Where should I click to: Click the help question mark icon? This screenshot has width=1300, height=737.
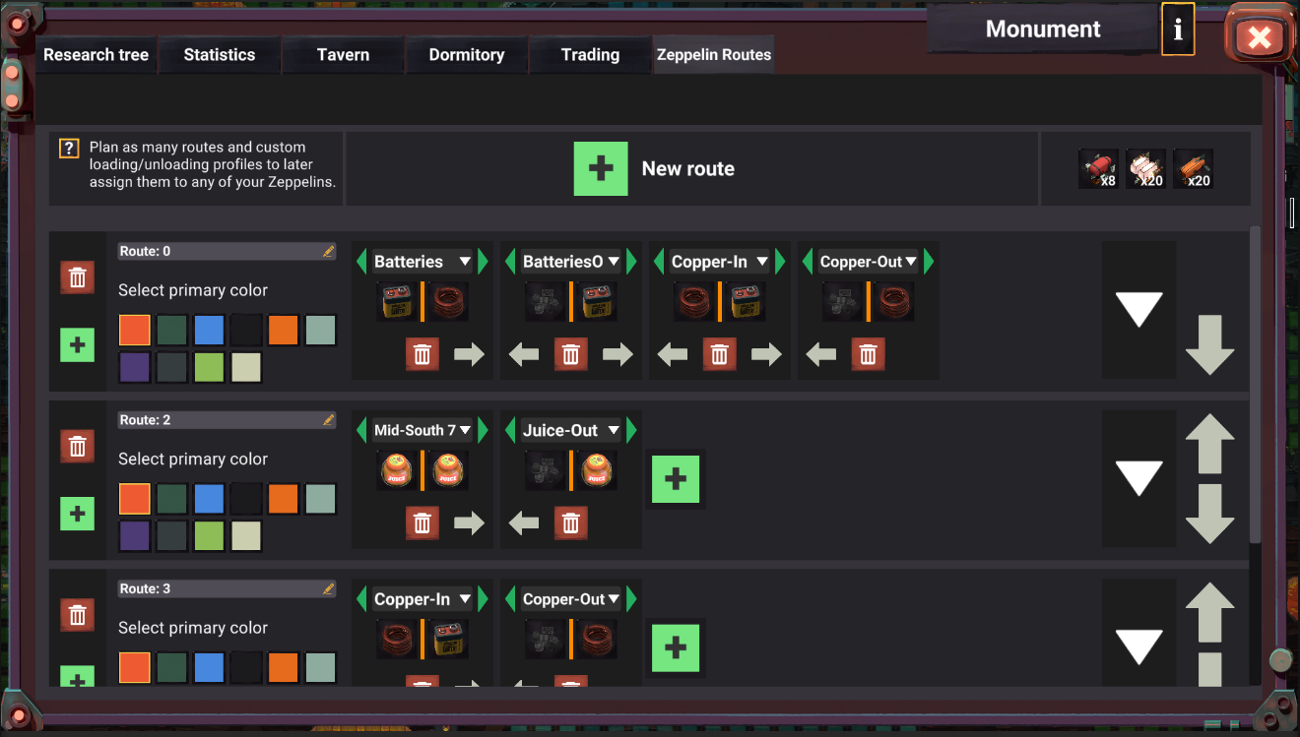[68, 149]
